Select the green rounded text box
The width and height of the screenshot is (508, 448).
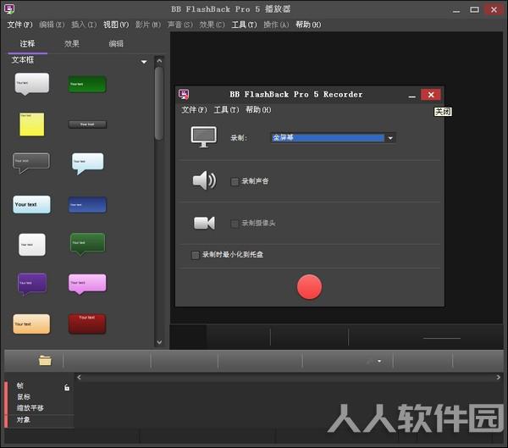coord(87,85)
